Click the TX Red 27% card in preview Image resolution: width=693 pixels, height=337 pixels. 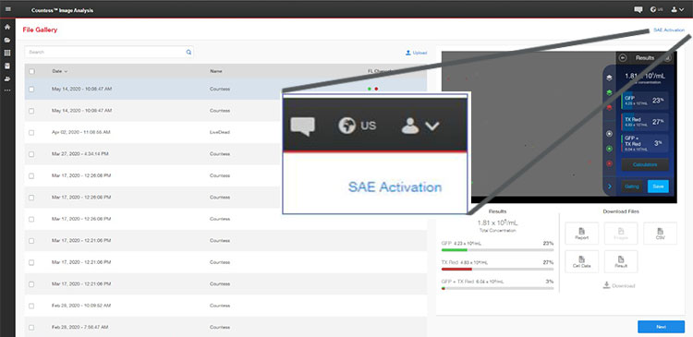tap(645, 122)
